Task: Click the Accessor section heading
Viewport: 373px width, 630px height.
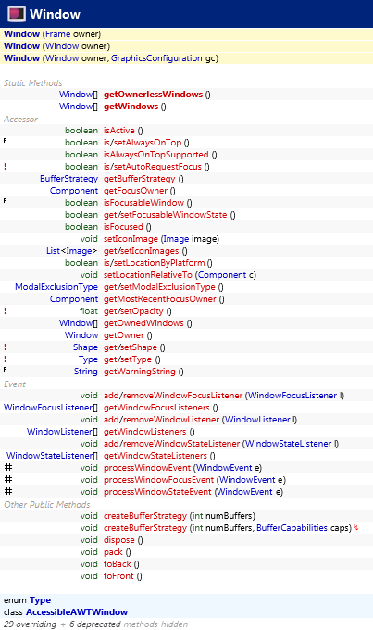Action: click(x=20, y=120)
